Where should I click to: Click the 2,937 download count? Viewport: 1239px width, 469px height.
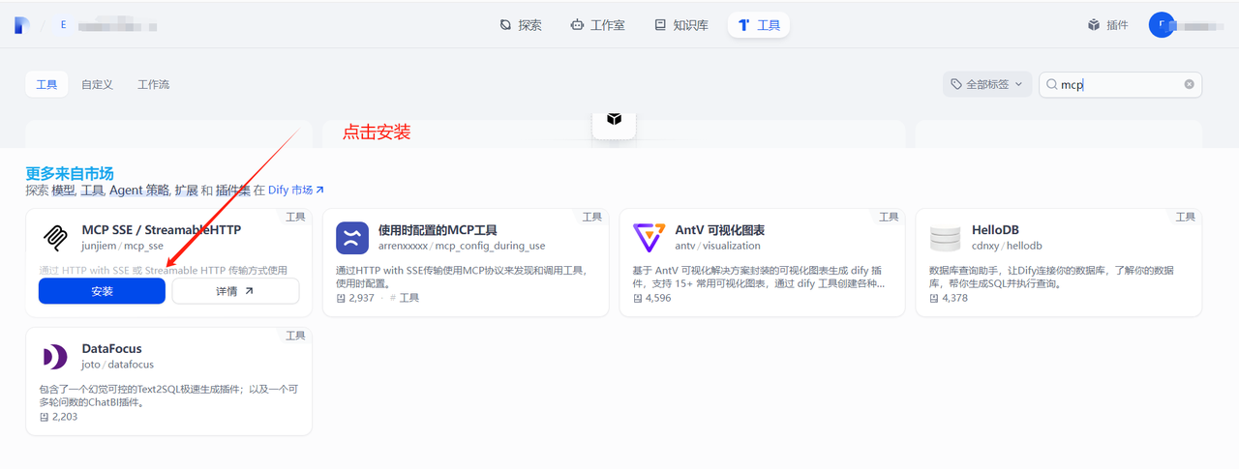[354, 298]
